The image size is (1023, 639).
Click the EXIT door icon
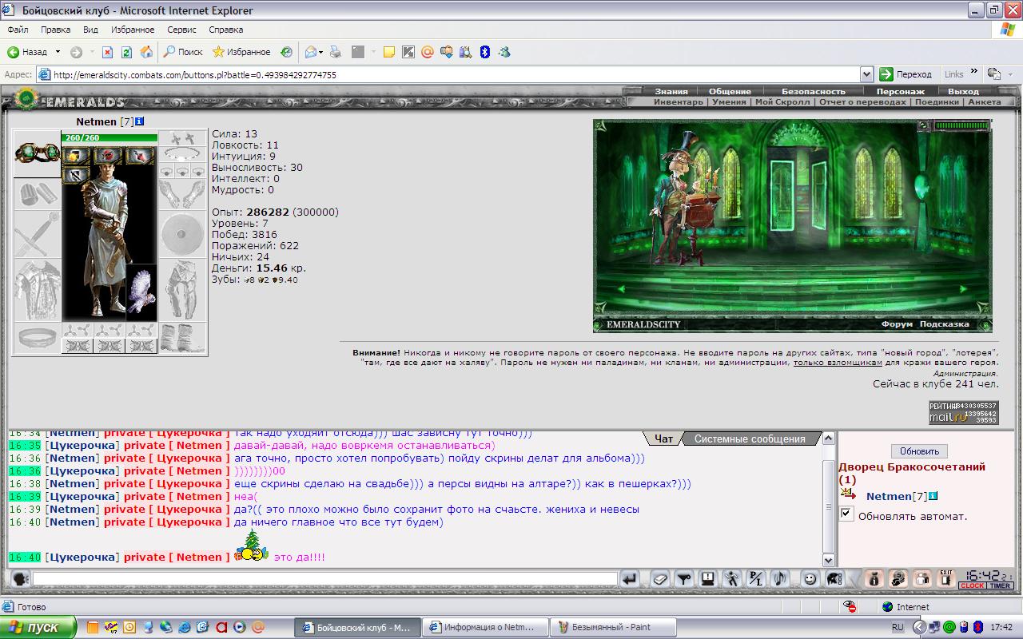coord(946,580)
